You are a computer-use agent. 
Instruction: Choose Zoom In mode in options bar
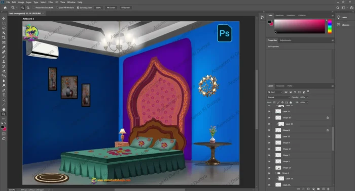point(23,8)
